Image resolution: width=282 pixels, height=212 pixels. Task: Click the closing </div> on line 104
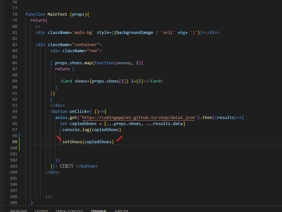click(53, 172)
